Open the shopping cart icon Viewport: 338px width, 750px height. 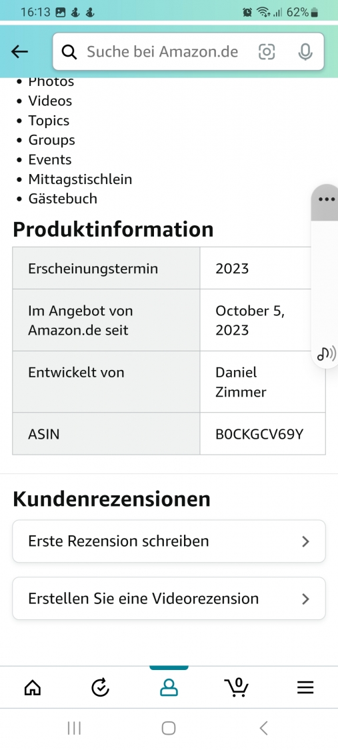[237, 687]
